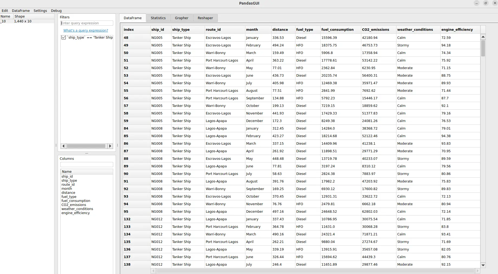Close the PandasGUI window

pyautogui.click(x=495, y=3)
